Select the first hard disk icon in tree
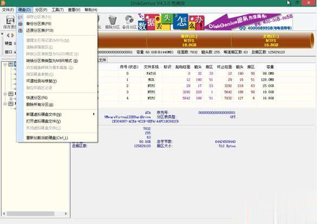The image size is (317, 224). [11, 64]
